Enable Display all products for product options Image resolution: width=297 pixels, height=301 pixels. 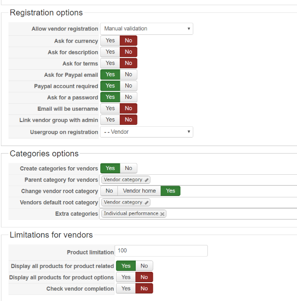(126, 277)
